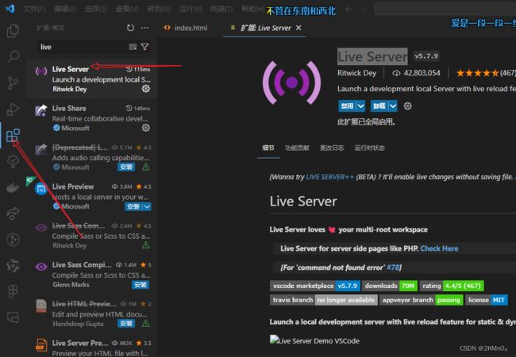Select Live Server in the extensions list
Viewport: 516px width, 357px height.
(92, 79)
